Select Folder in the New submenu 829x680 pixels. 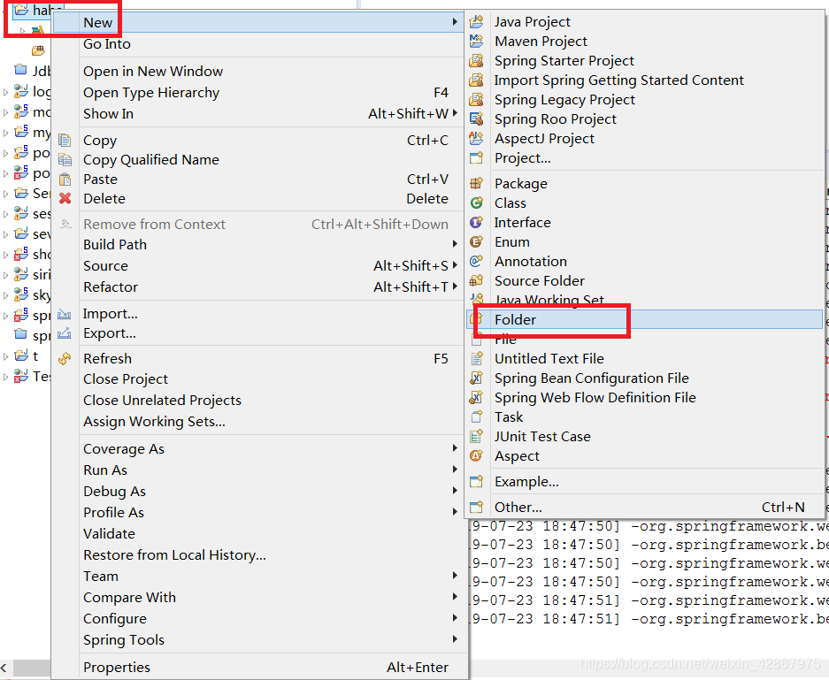click(x=644, y=319)
